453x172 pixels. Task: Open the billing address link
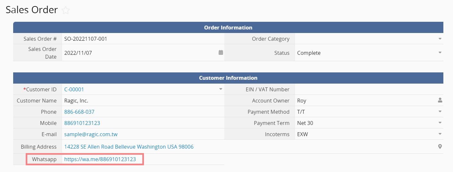pos(129,147)
